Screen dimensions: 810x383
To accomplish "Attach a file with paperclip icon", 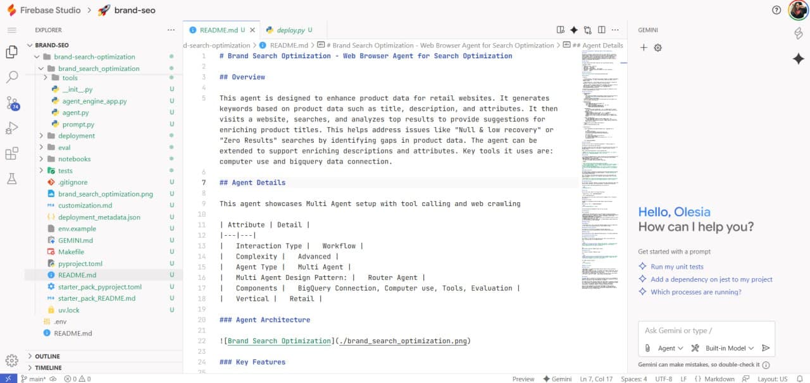I will click(647, 348).
